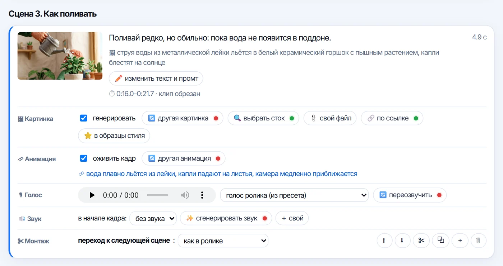Click the 'Голос' section label
This screenshot has height=266, width=503.
pyautogui.click(x=30, y=195)
